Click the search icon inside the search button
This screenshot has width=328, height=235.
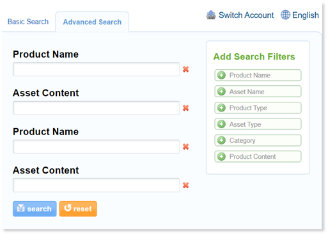click(20, 207)
